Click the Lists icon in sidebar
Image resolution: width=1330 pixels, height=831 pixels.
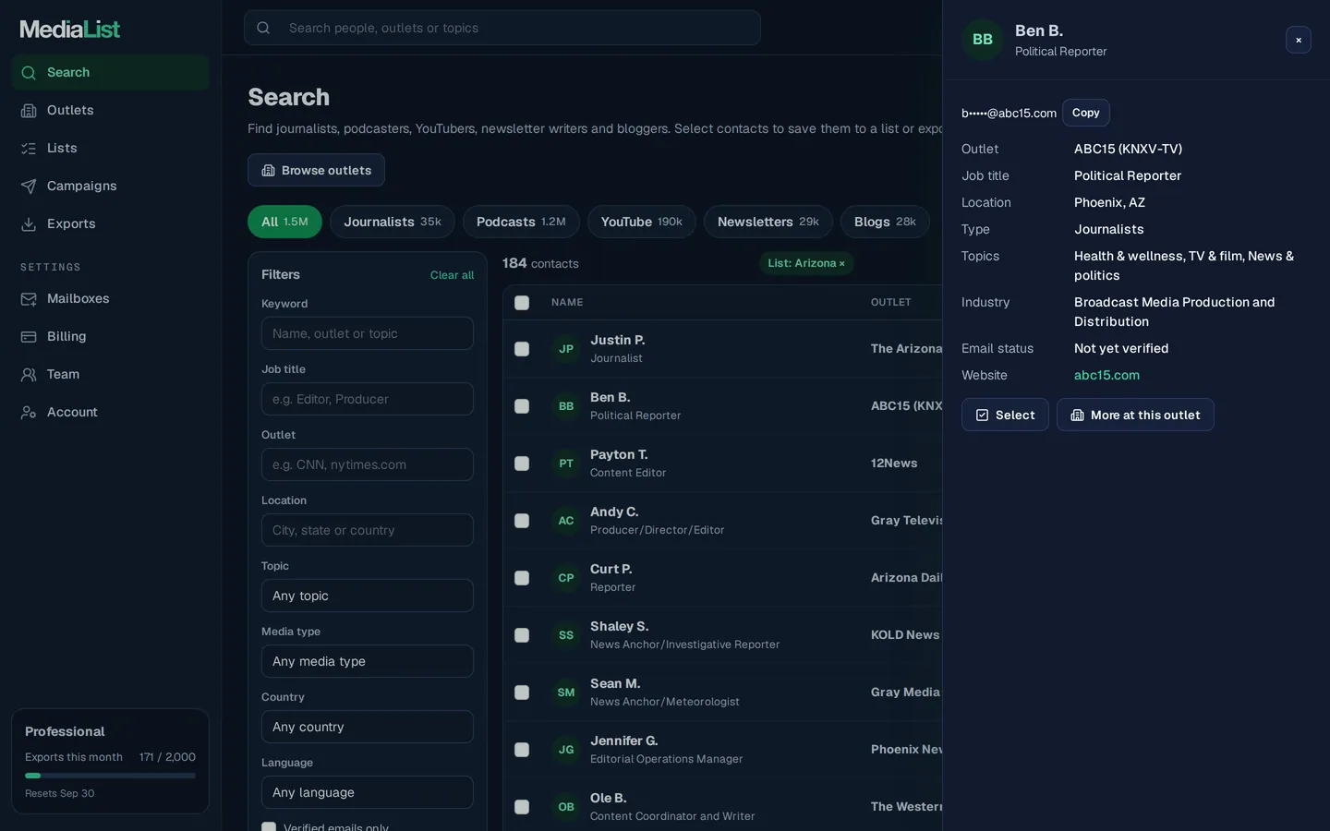[29, 149]
